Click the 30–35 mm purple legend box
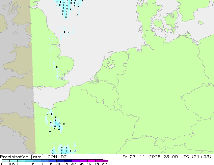Image resolution: width=214 pixels, height=165 pixels. (x=76, y=161)
